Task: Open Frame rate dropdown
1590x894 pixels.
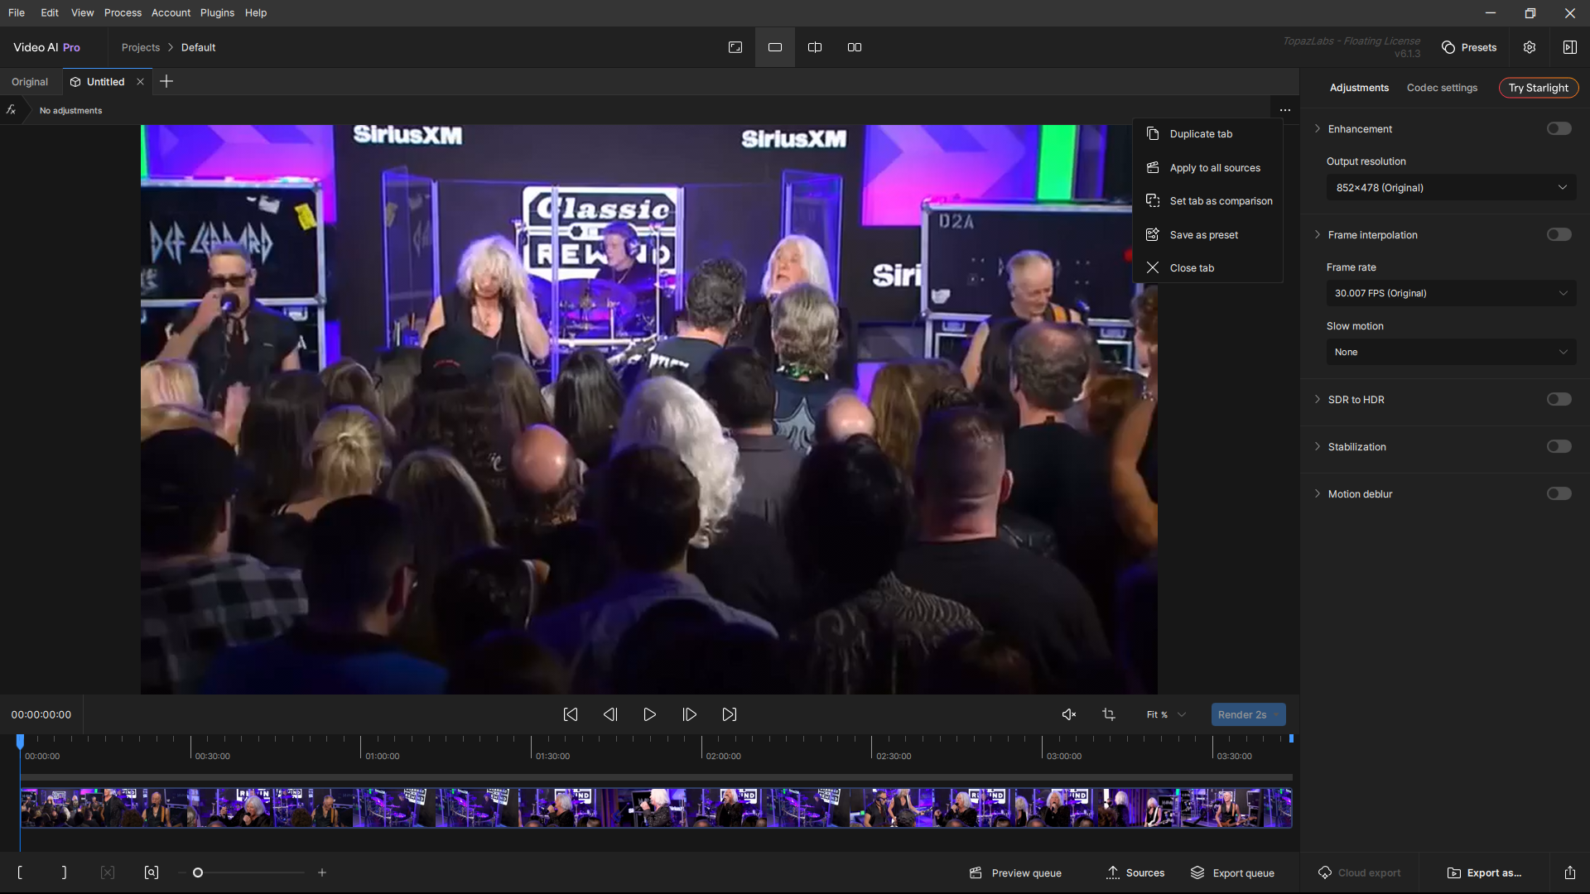Action: click(x=1451, y=293)
